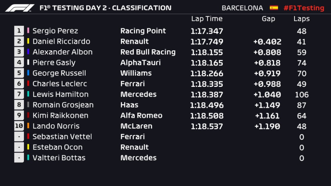Click the Spanish flag icon

point(274,8)
